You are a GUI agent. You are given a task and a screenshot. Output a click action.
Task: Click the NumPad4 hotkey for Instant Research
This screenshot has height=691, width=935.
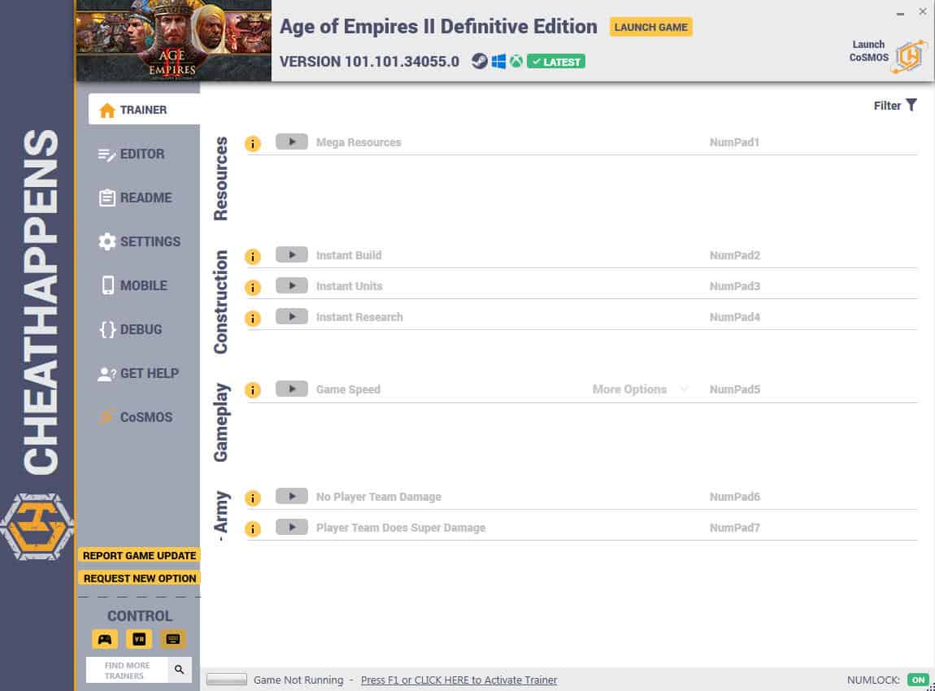(x=735, y=317)
